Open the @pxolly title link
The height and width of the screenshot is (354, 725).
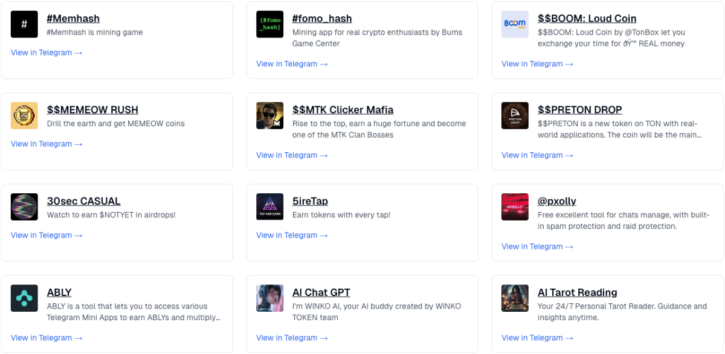(x=557, y=201)
